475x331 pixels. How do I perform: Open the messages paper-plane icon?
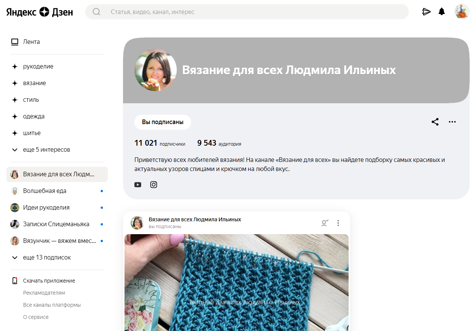(427, 12)
